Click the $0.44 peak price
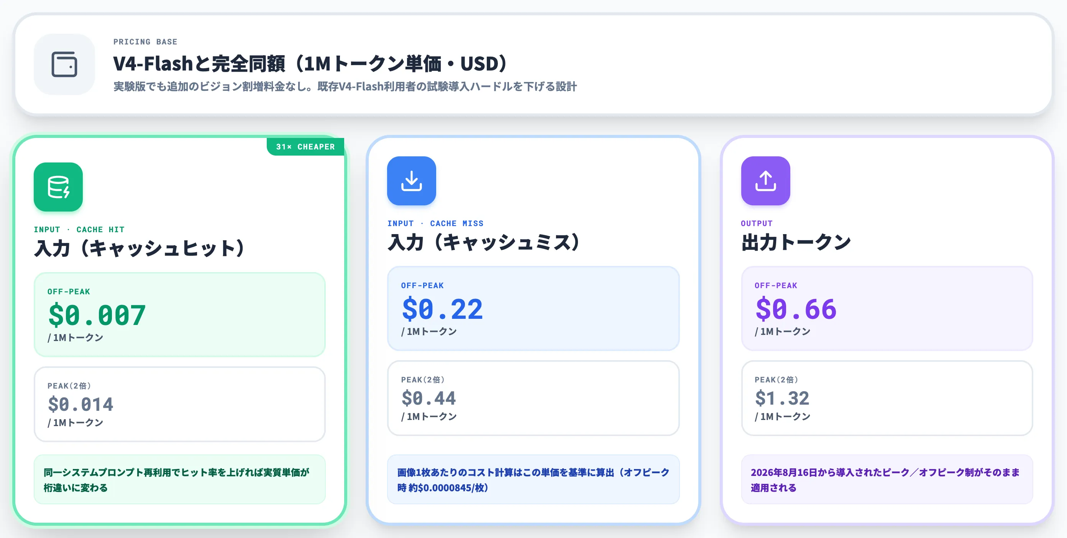 click(x=429, y=398)
